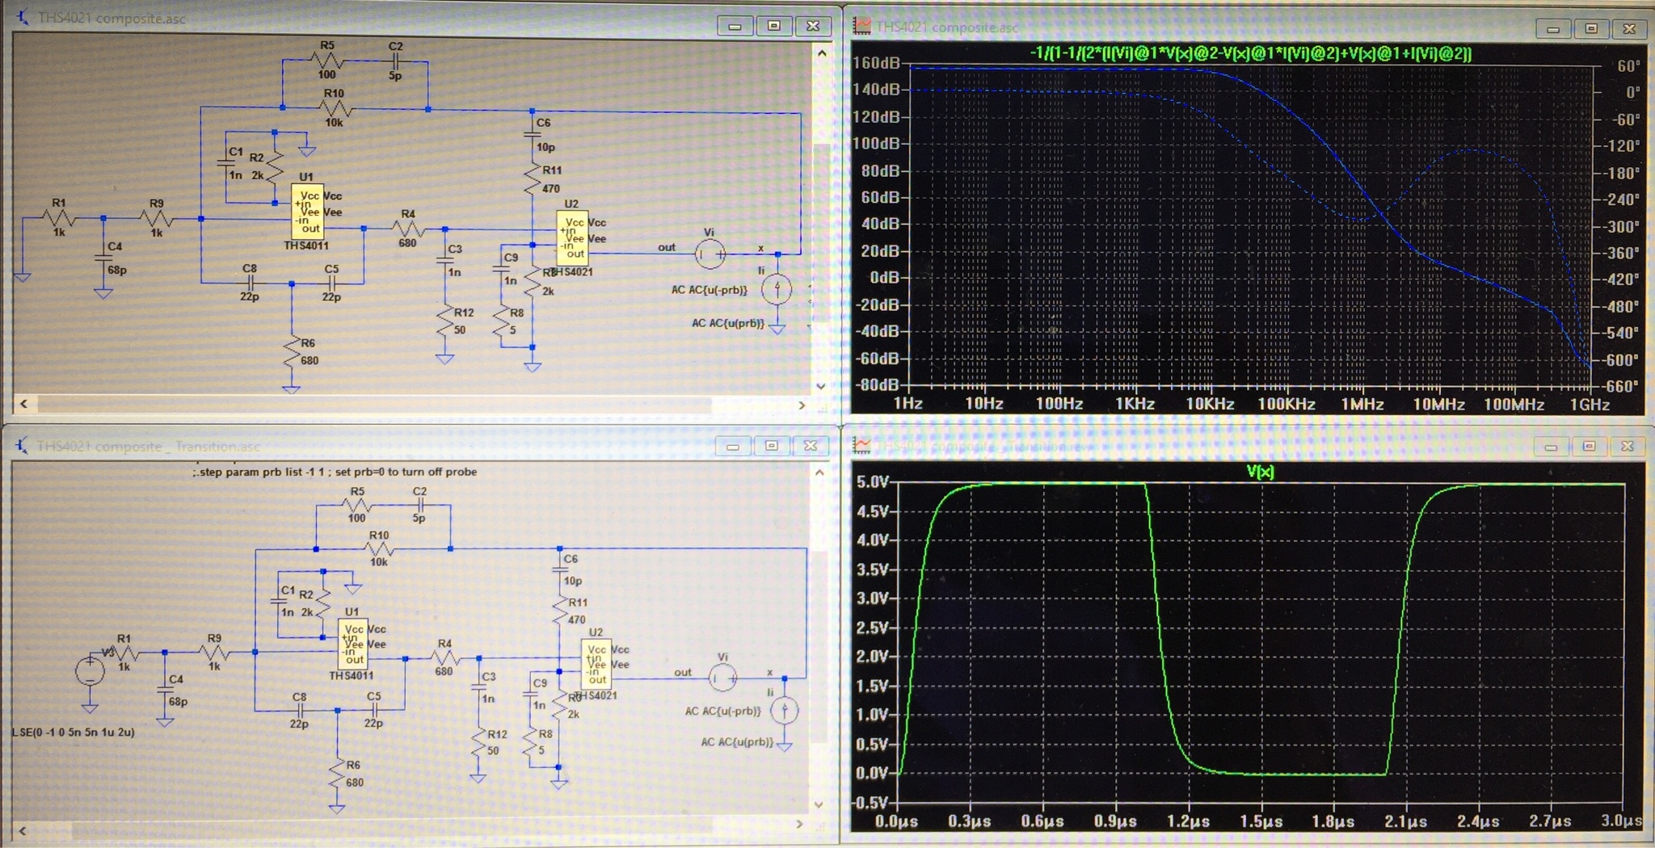Viewport: 1655px width, 848px height.
Task: Click the up arrow of top schematic scrollbar
Action: (822, 53)
